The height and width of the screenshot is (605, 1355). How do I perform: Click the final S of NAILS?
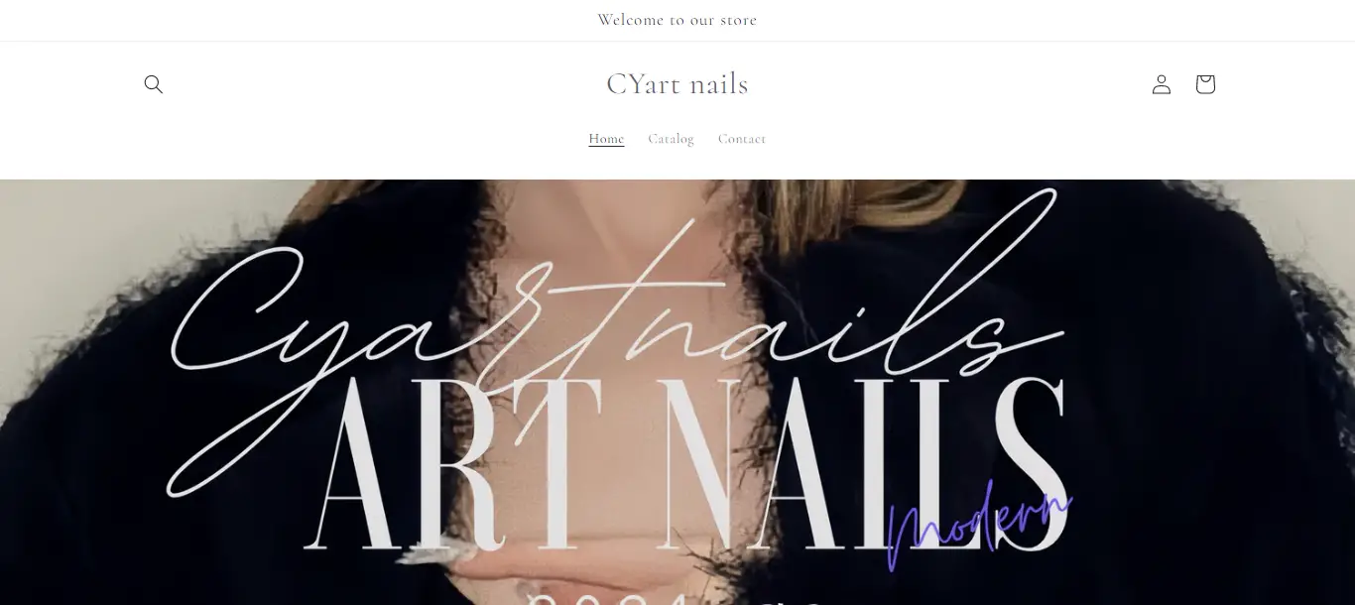click(1032, 466)
